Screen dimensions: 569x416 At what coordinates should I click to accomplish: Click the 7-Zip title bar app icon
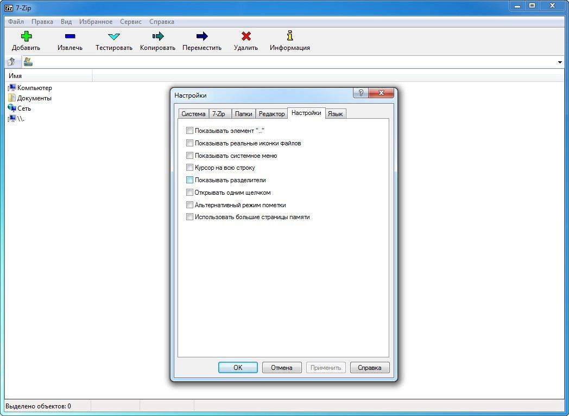pos(9,7)
